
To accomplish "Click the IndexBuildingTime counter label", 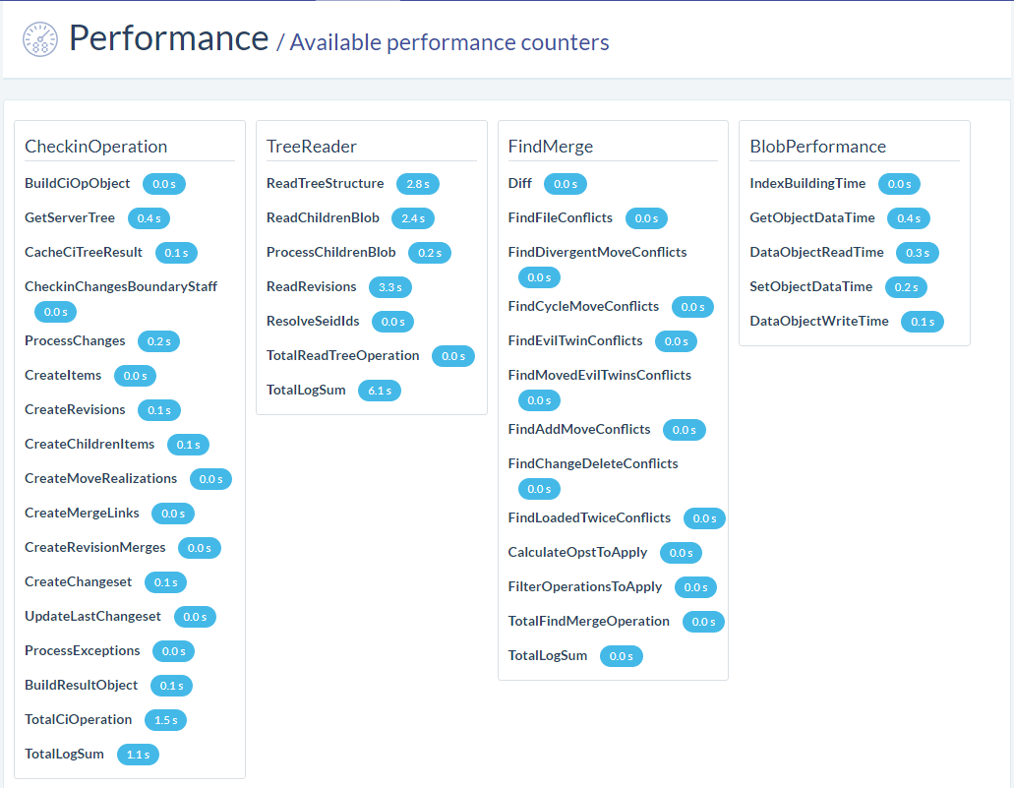I will (x=807, y=183).
